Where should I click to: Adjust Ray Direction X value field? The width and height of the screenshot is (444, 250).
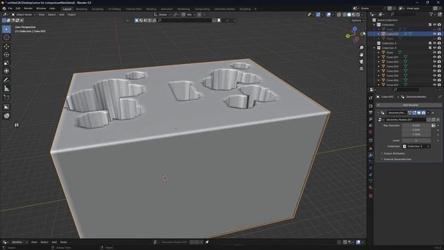(x=416, y=125)
